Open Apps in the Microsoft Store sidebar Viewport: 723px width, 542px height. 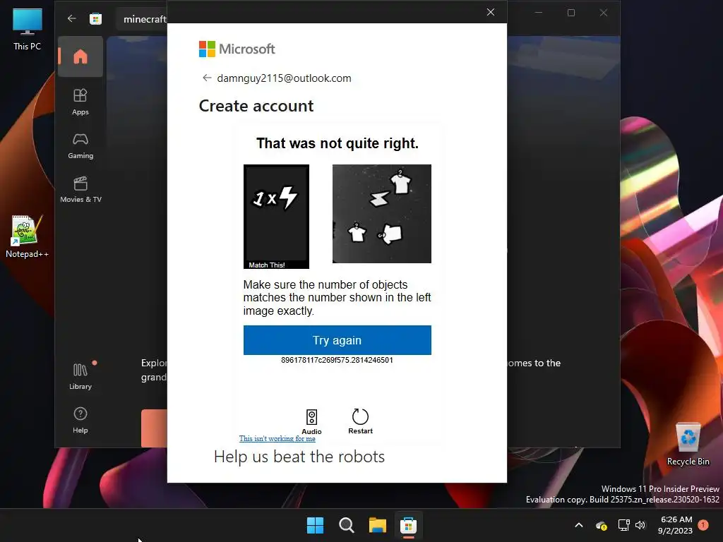click(x=80, y=102)
